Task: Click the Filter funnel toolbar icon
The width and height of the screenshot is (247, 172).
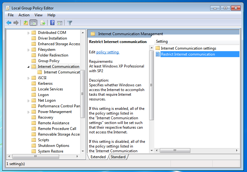Action: pos(70,23)
